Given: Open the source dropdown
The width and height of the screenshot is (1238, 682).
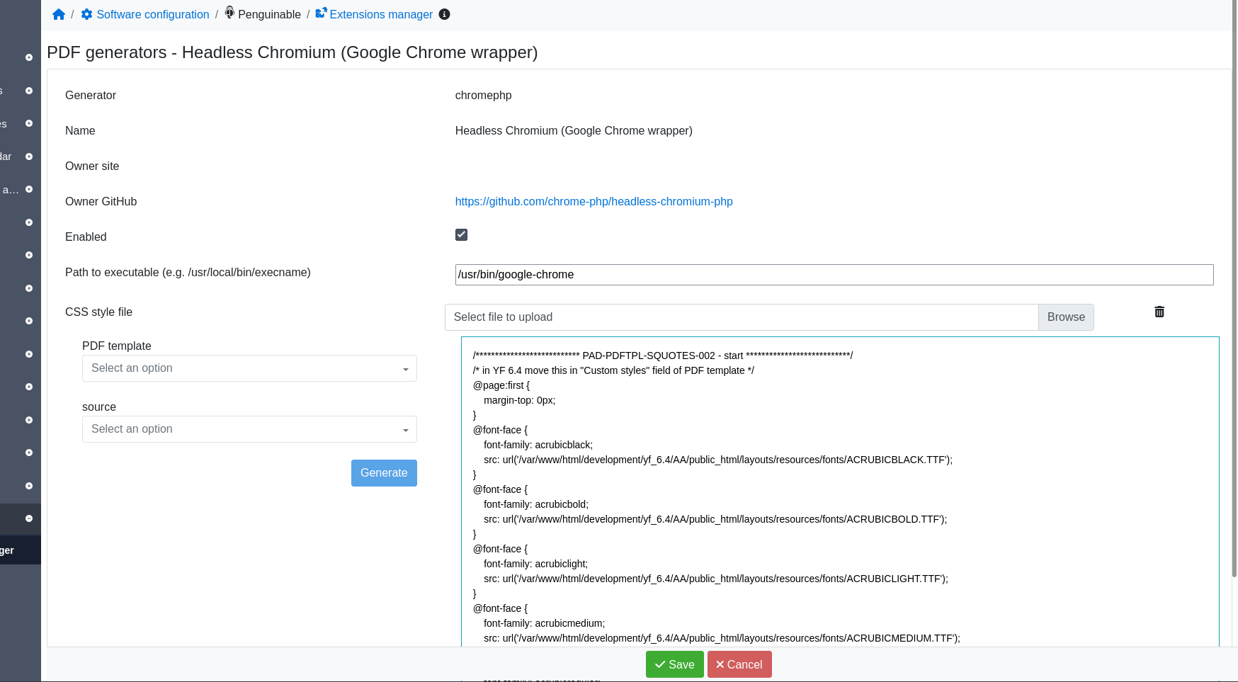Looking at the screenshot, I should click(x=249, y=429).
